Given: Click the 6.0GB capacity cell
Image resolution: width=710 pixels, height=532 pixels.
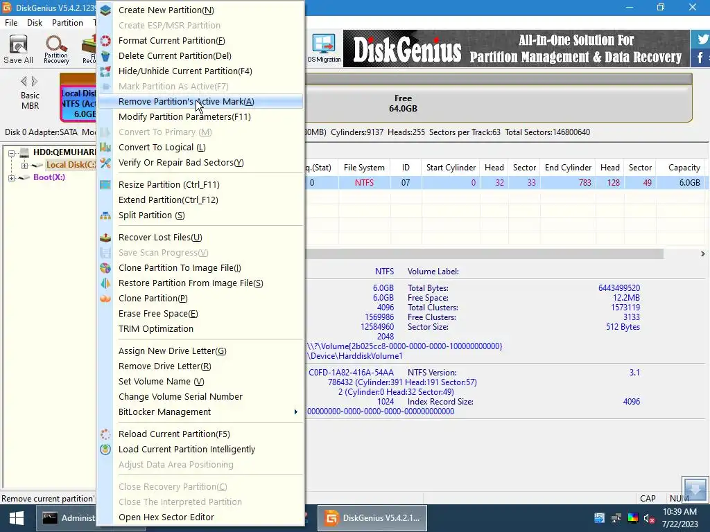Looking at the screenshot, I should (680, 183).
